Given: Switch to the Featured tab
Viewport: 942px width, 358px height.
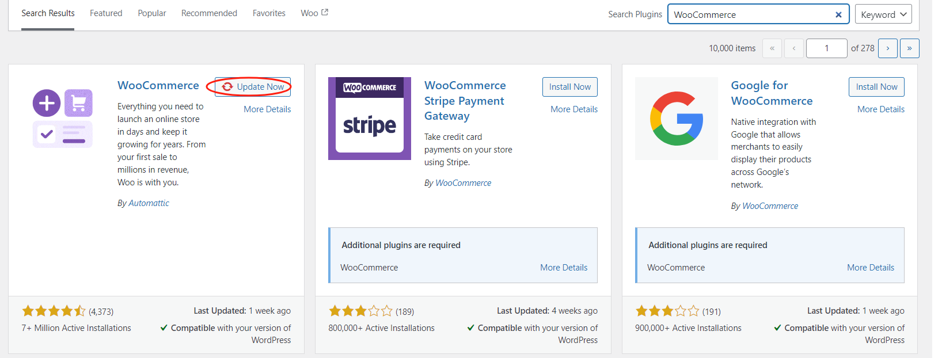Looking at the screenshot, I should click(106, 13).
